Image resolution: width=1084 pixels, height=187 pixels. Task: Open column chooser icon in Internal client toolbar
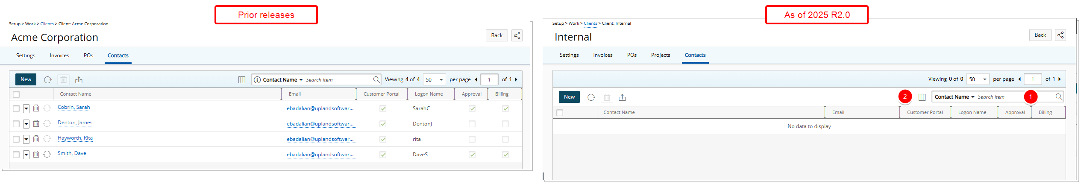(922, 97)
